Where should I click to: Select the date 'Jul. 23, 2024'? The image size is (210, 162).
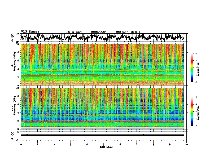74,32
